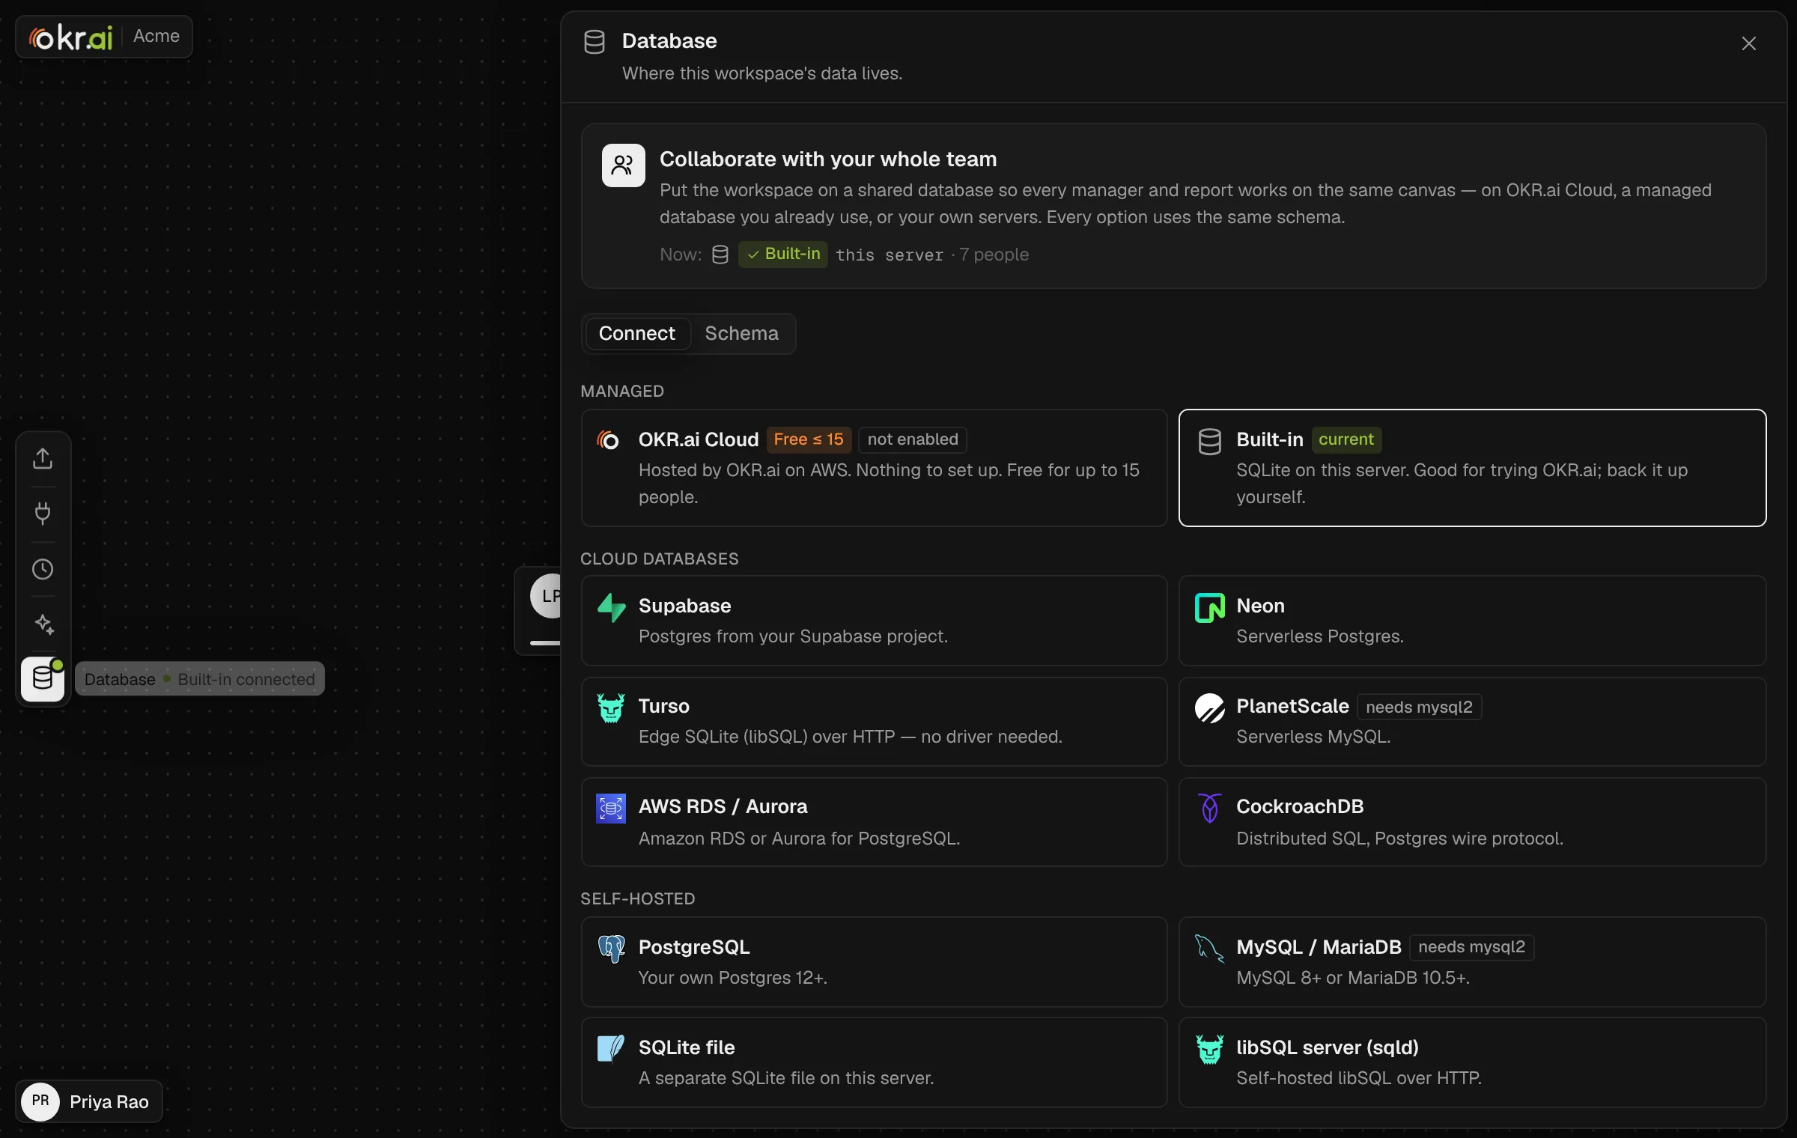
Task: Open the export/share icon in left toolbar
Action: click(43, 458)
